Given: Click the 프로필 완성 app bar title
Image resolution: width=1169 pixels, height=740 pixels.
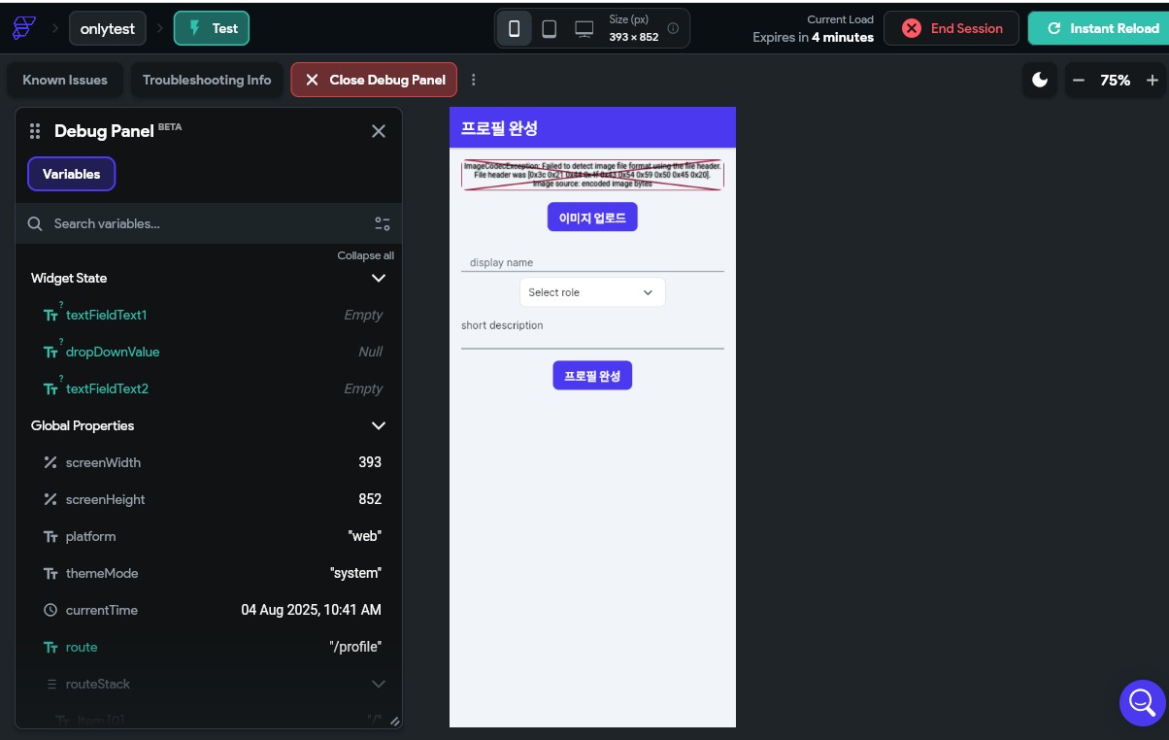Looking at the screenshot, I should [x=499, y=128].
